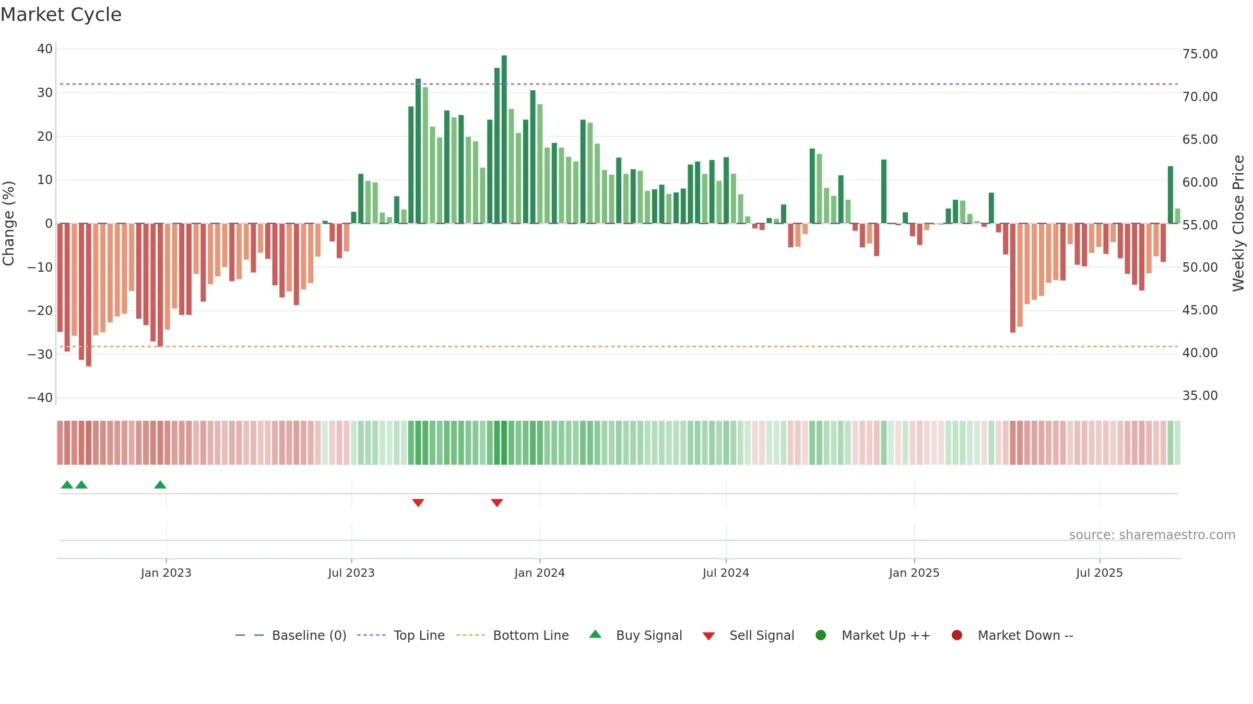Click the orange dashed Bottom Line legend swatch
1253x704 pixels.
pyautogui.click(x=470, y=635)
